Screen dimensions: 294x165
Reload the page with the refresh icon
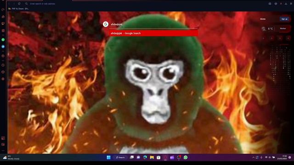19,4
